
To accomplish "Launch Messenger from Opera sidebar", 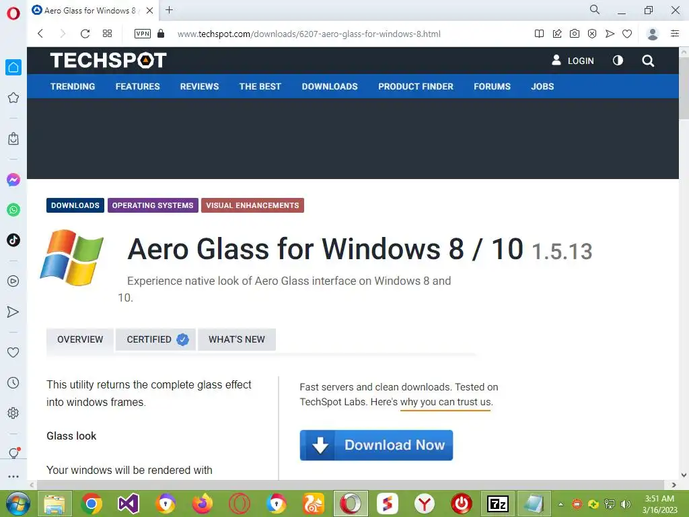I will [13, 179].
